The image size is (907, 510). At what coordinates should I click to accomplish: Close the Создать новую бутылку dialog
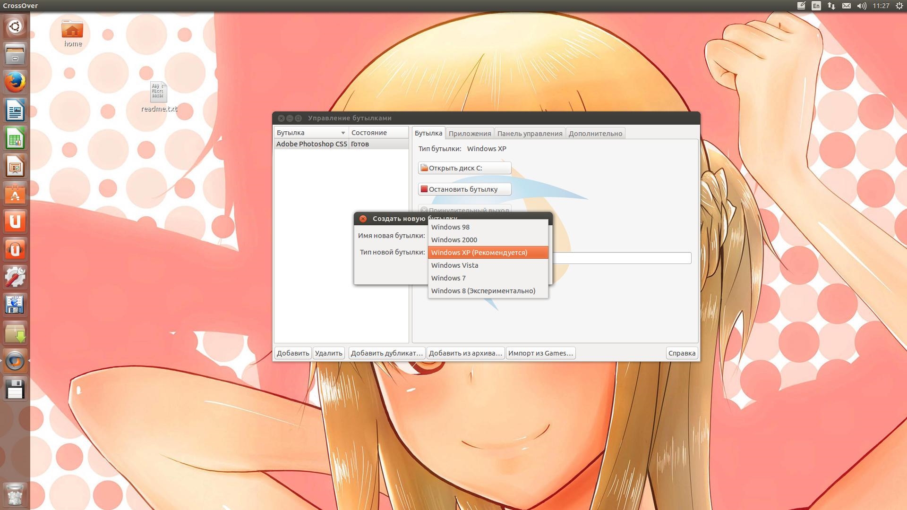pyautogui.click(x=363, y=219)
